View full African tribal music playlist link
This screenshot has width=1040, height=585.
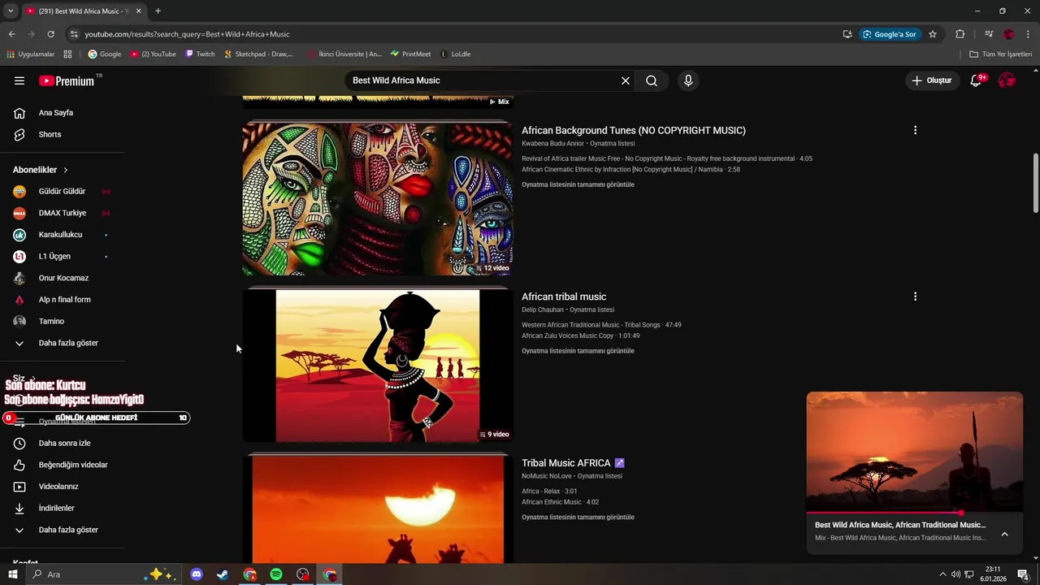coord(578,351)
